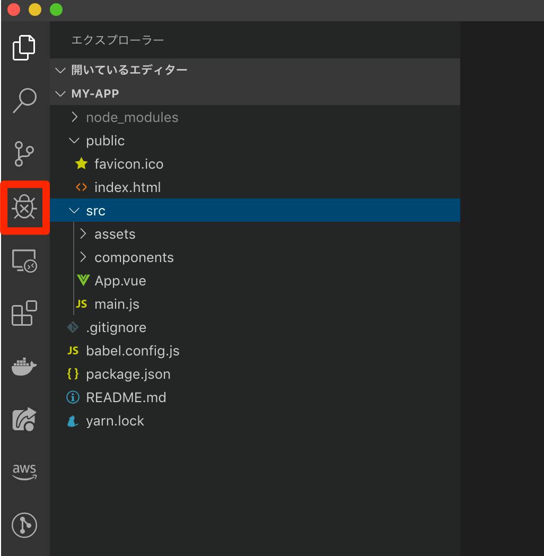Open the Docker whale icon
The width and height of the screenshot is (544, 556).
coord(24,366)
